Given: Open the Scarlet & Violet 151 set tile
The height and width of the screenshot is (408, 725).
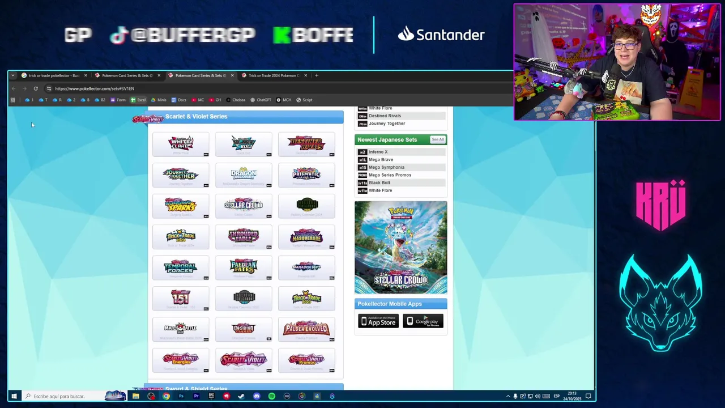Looking at the screenshot, I should click(x=181, y=299).
